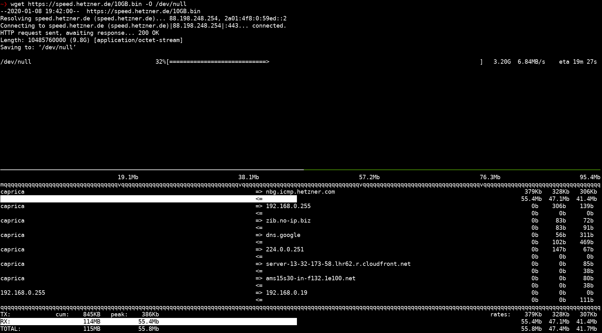
Task: Click the --2020-01-08 19:42:00-- timestamp
Action: [40, 11]
